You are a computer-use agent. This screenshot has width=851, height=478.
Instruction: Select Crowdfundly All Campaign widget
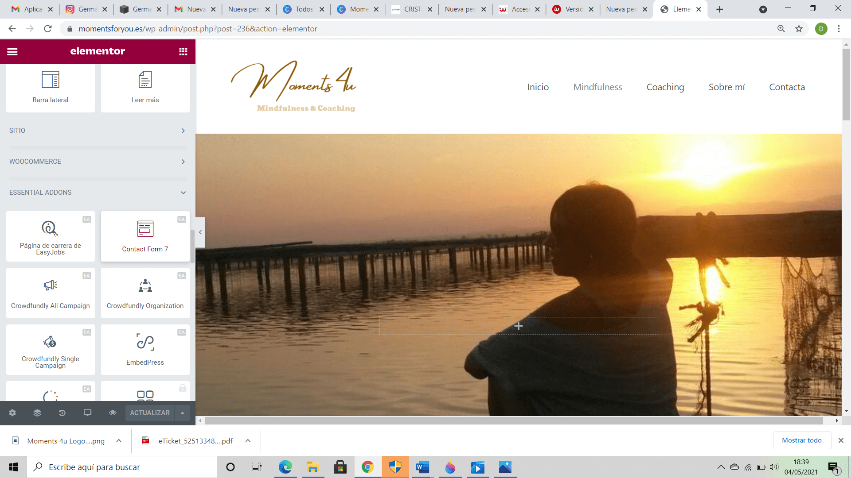point(51,293)
